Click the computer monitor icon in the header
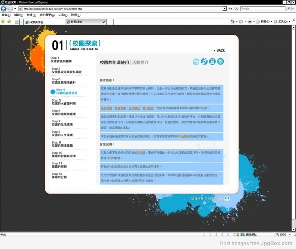The image size is (296, 249). (212, 62)
